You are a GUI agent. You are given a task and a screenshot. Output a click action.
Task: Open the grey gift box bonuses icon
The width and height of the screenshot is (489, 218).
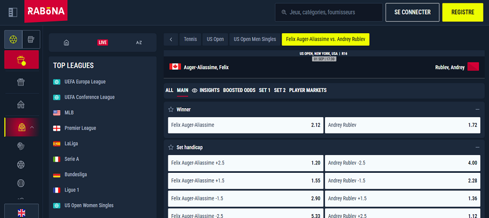pyautogui.click(x=21, y=82)
